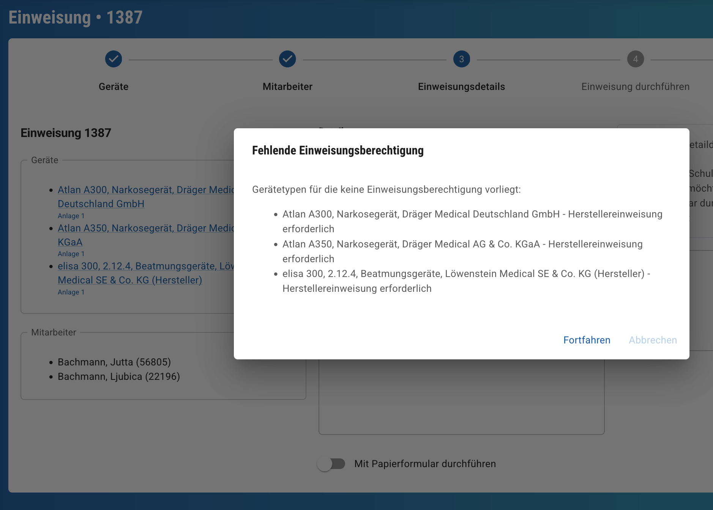713x510 pixels.
Task: Click the Geräte group label
Action: click(45, 160)
